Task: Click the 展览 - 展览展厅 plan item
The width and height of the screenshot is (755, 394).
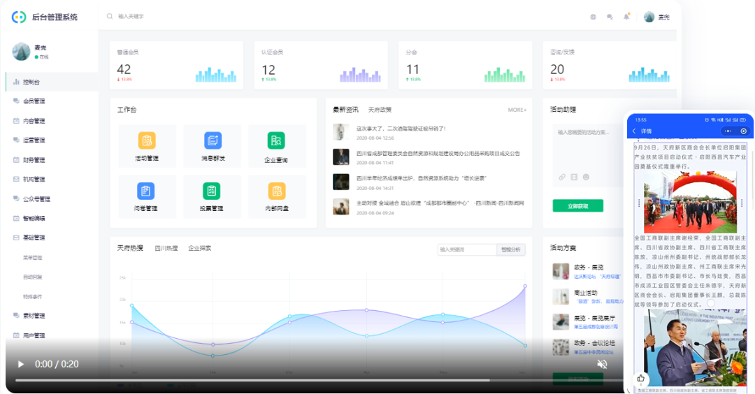Action: (587, 322)
